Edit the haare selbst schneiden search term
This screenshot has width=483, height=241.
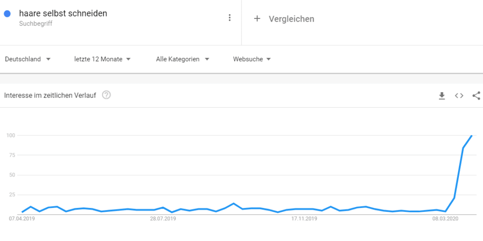[63, 14]
